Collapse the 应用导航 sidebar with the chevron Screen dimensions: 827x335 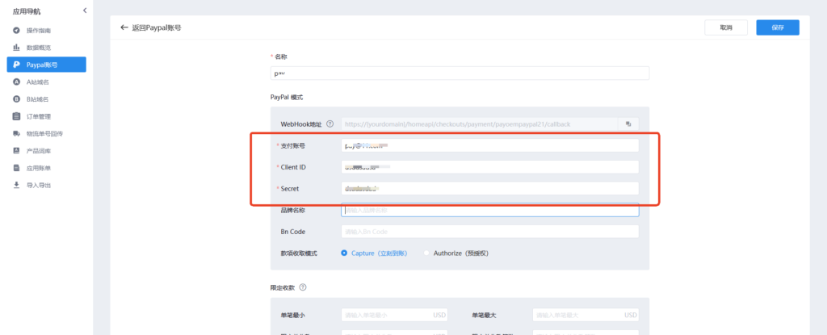tap(85, 10)
